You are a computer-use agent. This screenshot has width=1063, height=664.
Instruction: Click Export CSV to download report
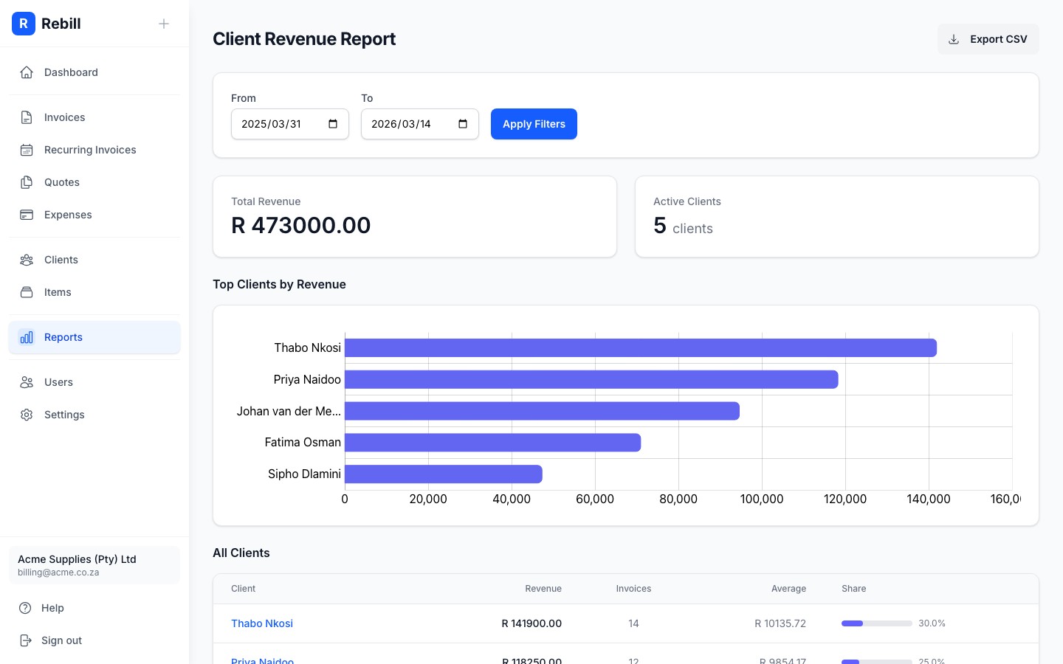[x=988, y=39]
